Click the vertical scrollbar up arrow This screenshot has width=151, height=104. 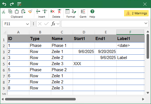(x=148, y=32)
